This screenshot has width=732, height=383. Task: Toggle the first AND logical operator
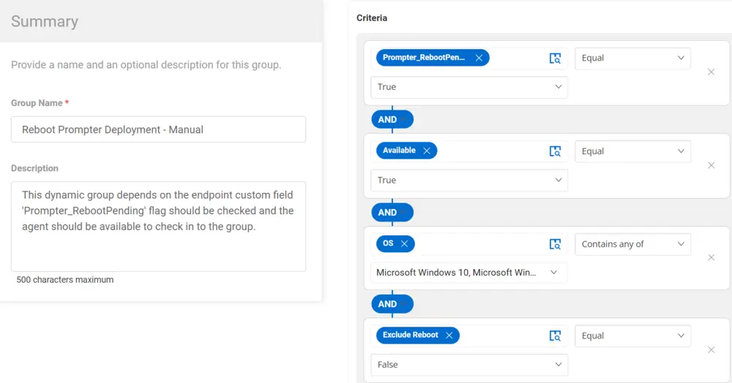click(392, 119)
